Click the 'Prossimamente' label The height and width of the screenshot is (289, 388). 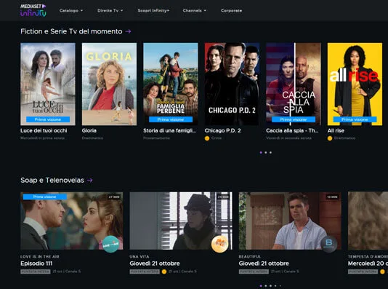[157, 138]
